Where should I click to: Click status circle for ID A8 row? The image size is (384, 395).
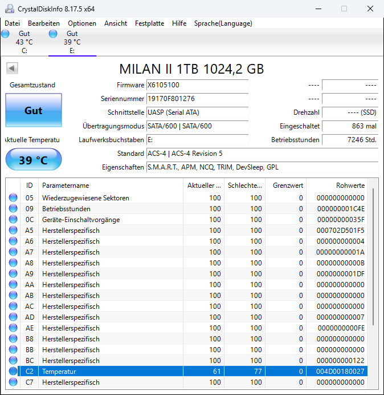pyautogui.click(x=13, y=263)
